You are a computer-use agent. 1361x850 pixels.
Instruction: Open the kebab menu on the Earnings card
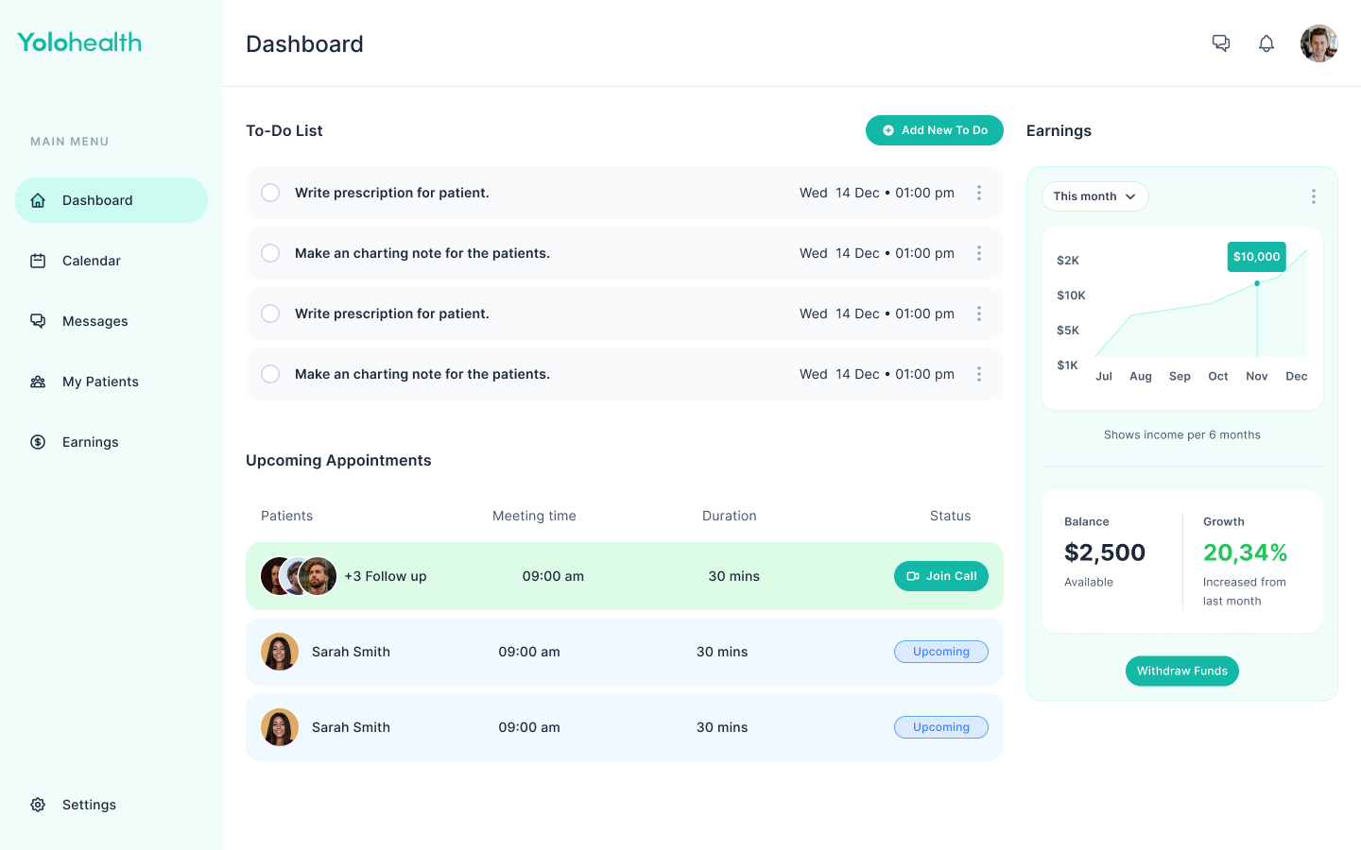tap(1314, 196)
